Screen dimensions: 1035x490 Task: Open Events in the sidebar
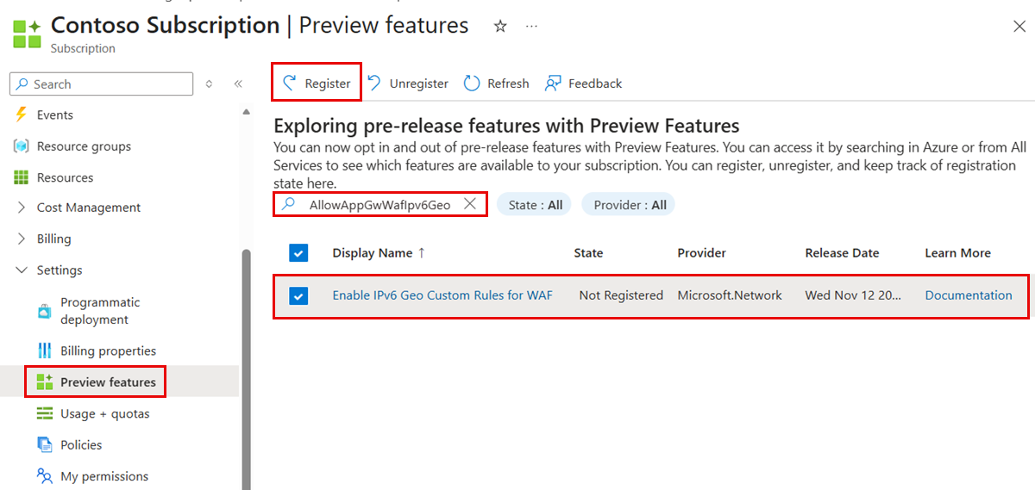[55, 115]
